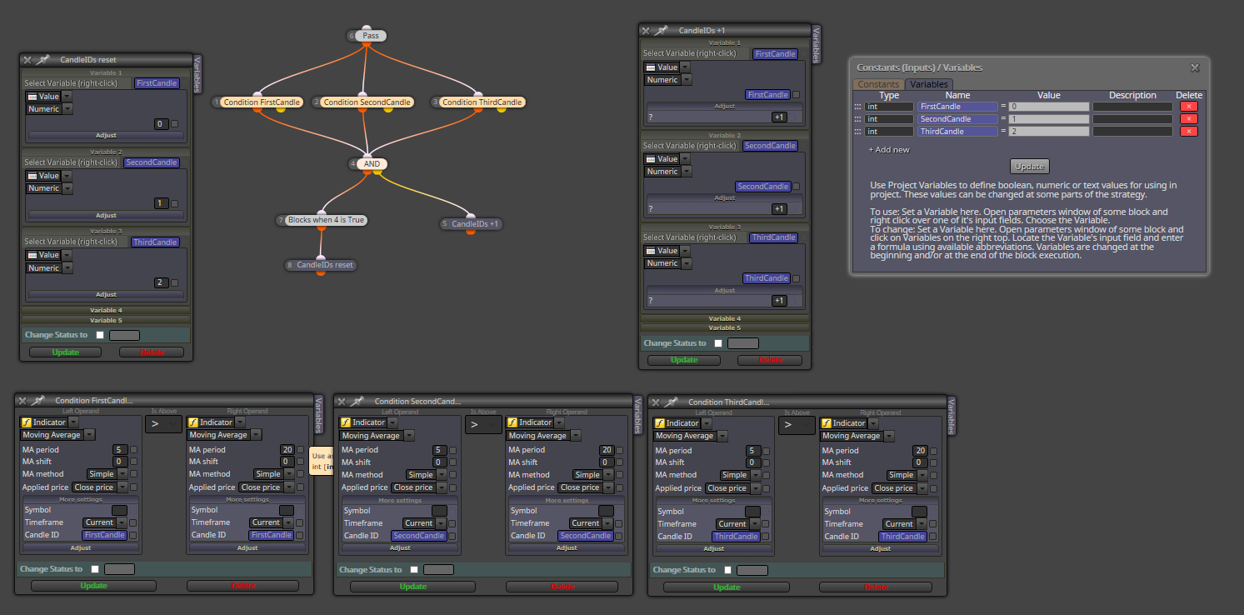Pin the CandleIDs +1 panel
Image resolution: width=1244 pixels, height=615 pixels.
click(x=661, y=30)
